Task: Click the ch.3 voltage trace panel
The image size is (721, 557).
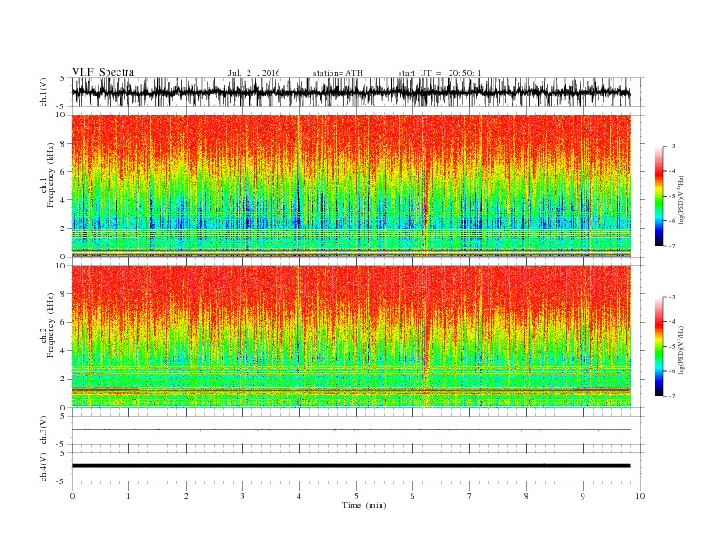Action: coord(358,430)
